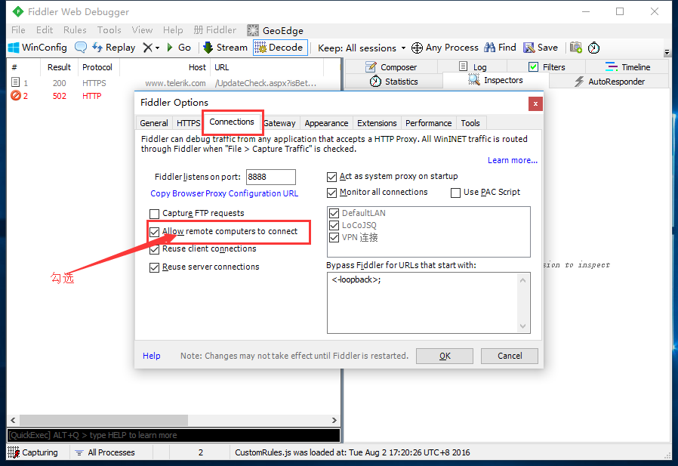Replay the selected sessions
The width and height of the screenshot is (678, 466).
pos(114,48)
